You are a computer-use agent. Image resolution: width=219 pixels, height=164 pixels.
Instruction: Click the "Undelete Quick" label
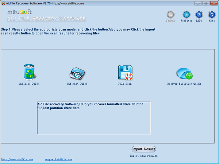[29, 84]
